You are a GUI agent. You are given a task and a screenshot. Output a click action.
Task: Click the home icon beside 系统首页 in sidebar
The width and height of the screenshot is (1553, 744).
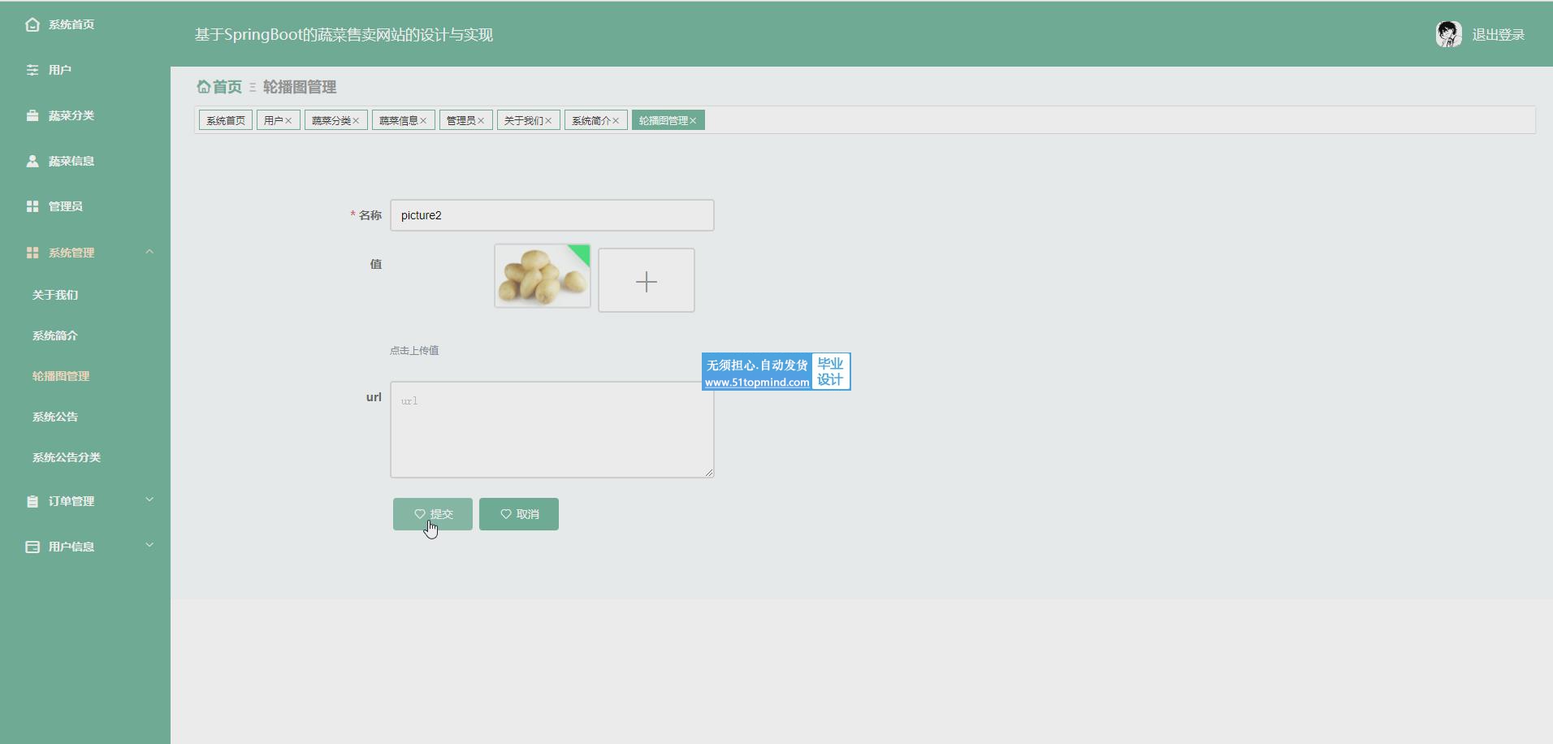tap(32, 24)
